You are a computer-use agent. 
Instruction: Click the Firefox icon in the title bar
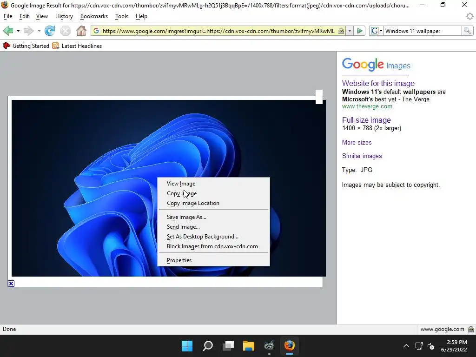pos(5,5)
